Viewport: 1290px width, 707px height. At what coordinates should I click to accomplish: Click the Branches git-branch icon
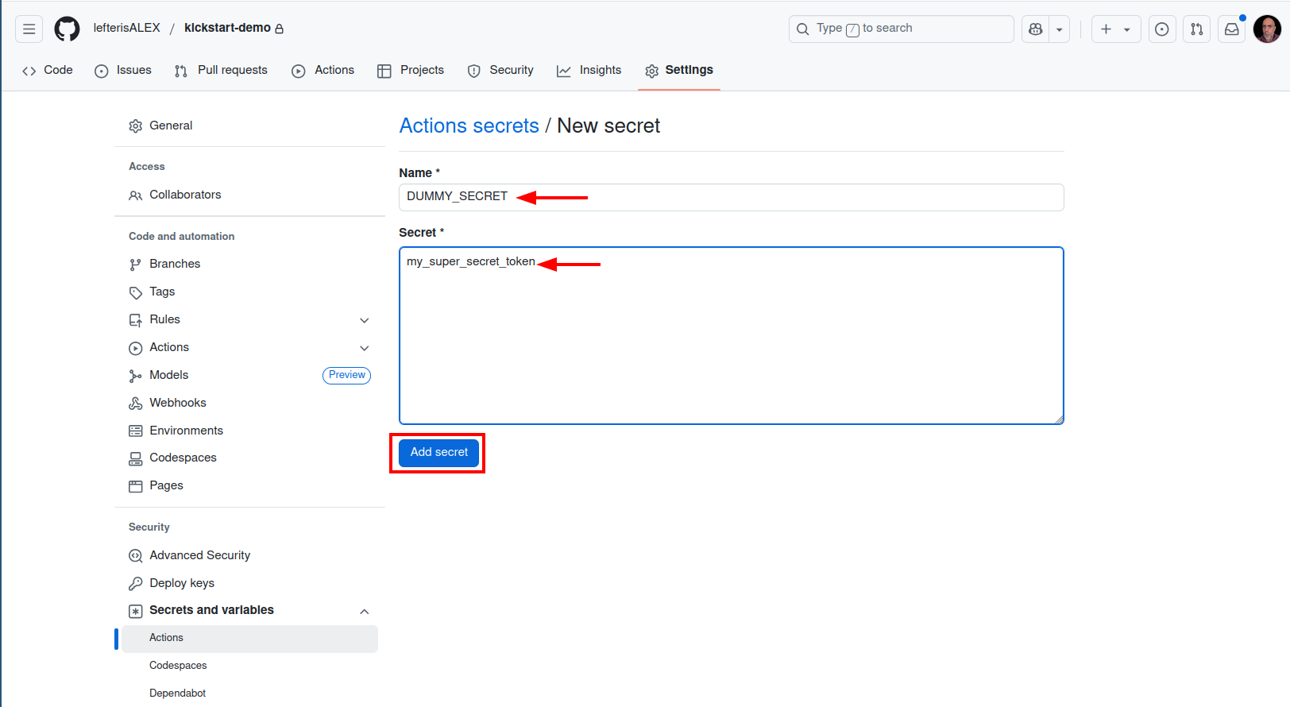click(135, 265)
